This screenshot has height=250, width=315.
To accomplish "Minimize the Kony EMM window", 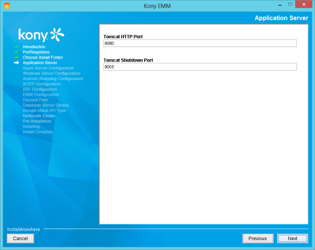I will pos(280,5).
